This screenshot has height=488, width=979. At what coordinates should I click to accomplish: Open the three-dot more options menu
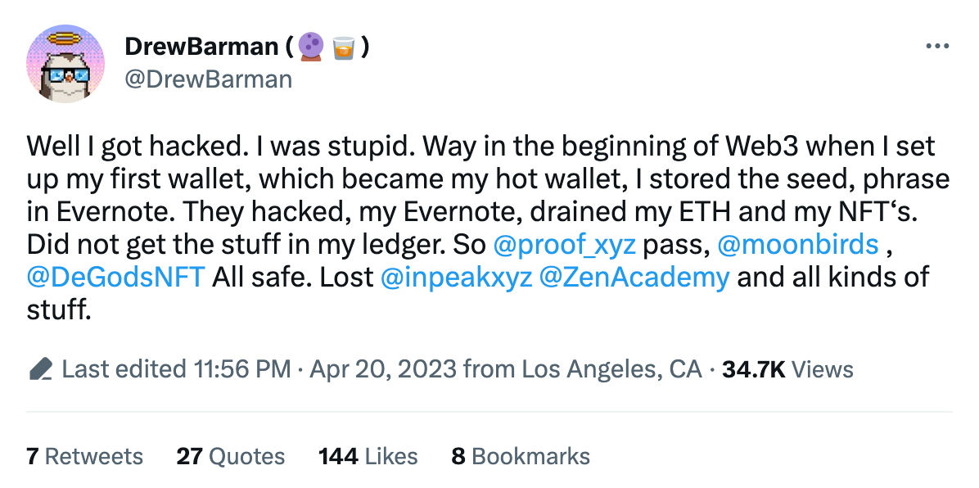[937, 46]
